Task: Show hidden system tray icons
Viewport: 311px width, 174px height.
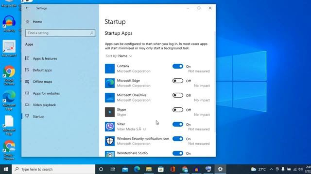Action: coord(271,169)
